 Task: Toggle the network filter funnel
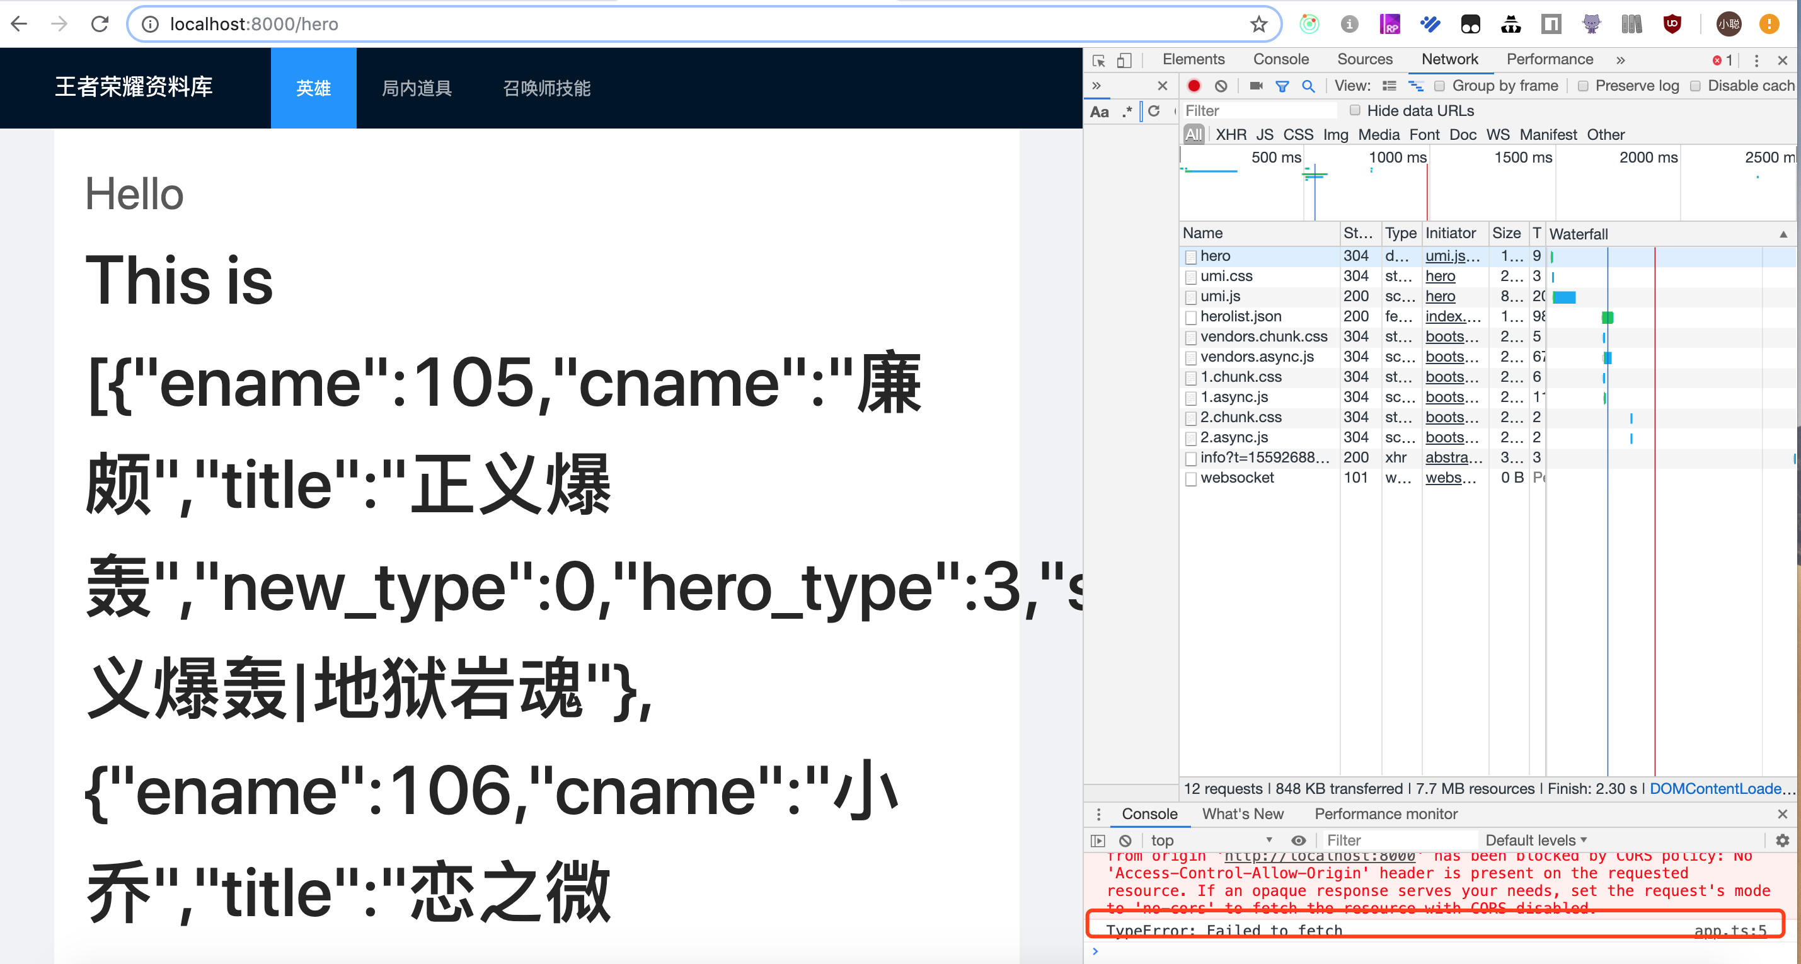[1282, 86]
